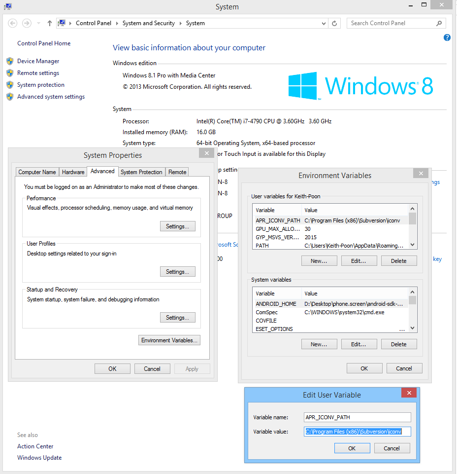Open Action Center link
Viewport: 457px width, 474px height.
click(35, 446)
